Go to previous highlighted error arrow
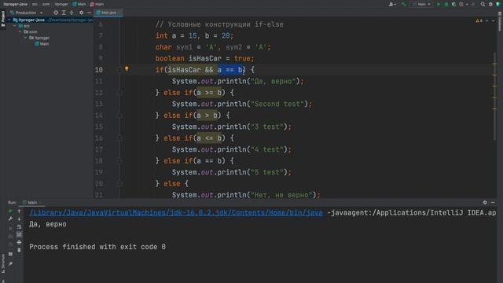This screenshot has height=283, width=503. click(486, 21)
